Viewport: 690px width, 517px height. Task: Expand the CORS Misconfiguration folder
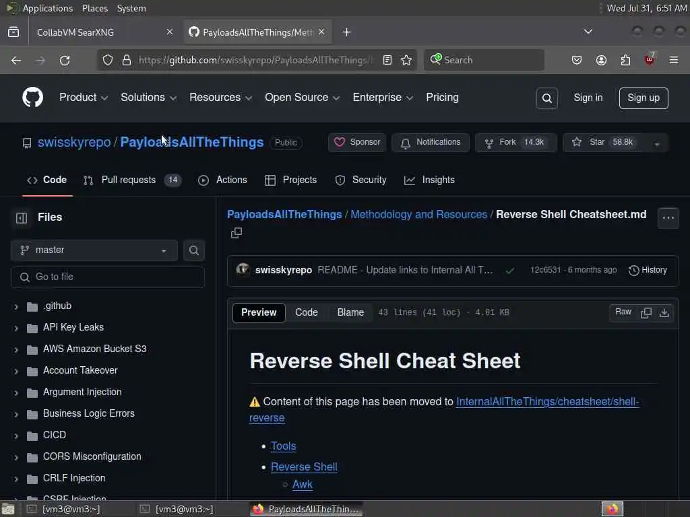[16, 457]
